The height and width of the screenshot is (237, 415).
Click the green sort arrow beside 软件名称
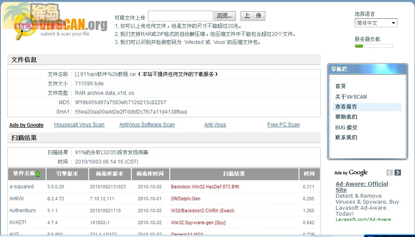(38, 174)
